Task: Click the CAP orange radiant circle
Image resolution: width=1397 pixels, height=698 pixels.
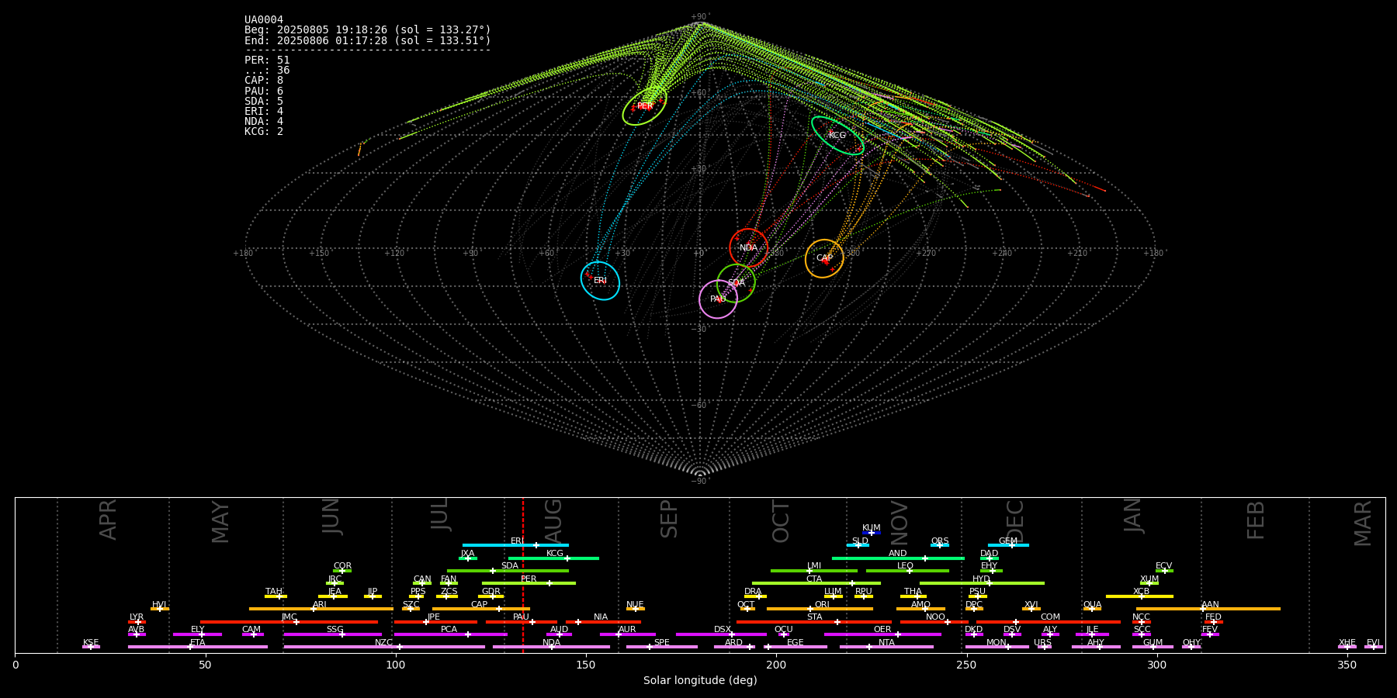Action: (824, 258)
